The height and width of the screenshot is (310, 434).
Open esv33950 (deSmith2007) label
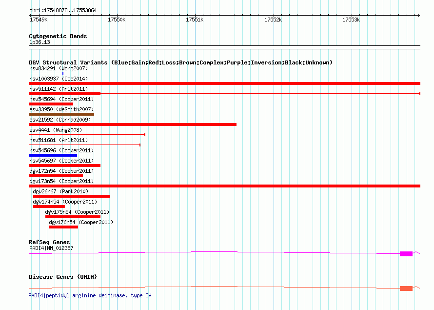point(61,109)
